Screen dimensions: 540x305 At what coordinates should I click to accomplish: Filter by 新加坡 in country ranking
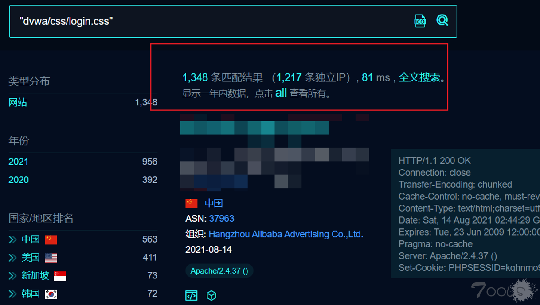point(35,276)
